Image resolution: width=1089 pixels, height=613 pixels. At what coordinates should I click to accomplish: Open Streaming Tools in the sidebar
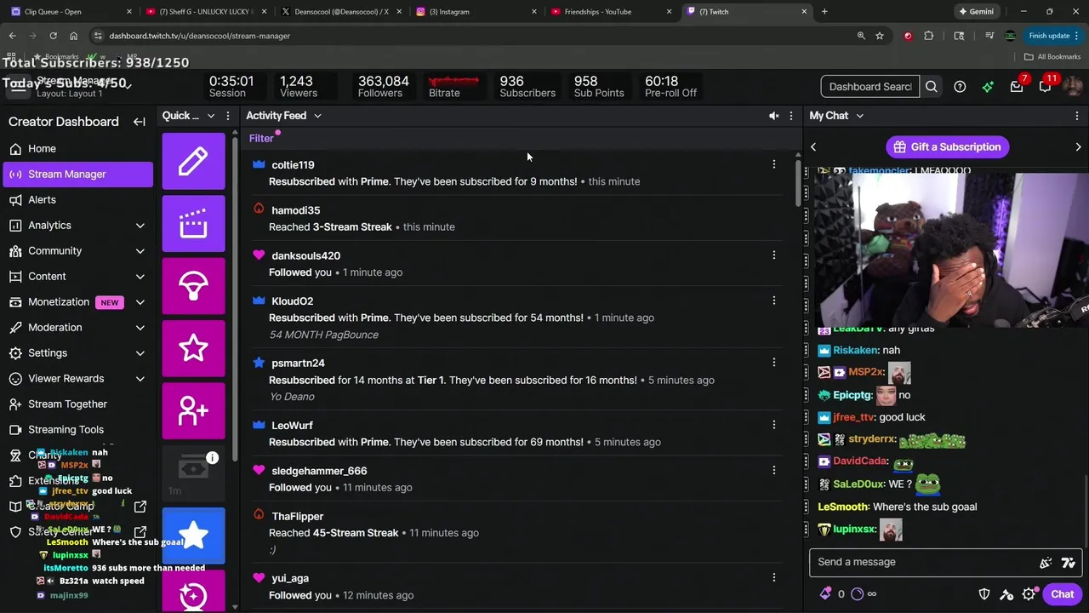click(x=78, y=430)
